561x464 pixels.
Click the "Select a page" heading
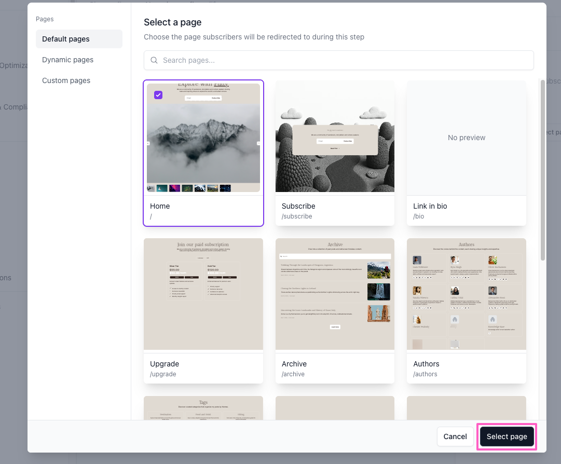[172, 22]
